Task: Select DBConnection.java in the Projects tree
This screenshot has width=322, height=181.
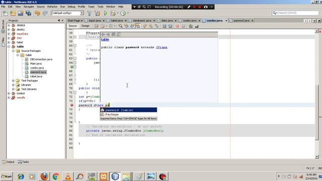Action: click(x=41, y=59)
